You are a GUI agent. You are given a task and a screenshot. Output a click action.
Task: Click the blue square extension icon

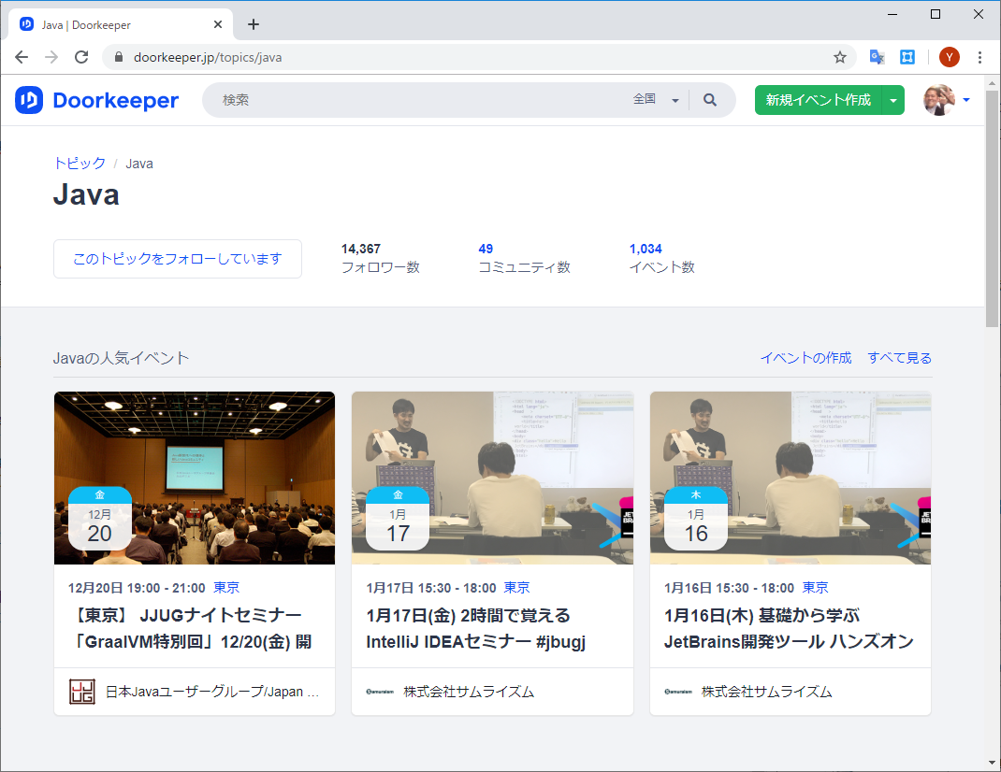tap(907, 57)
